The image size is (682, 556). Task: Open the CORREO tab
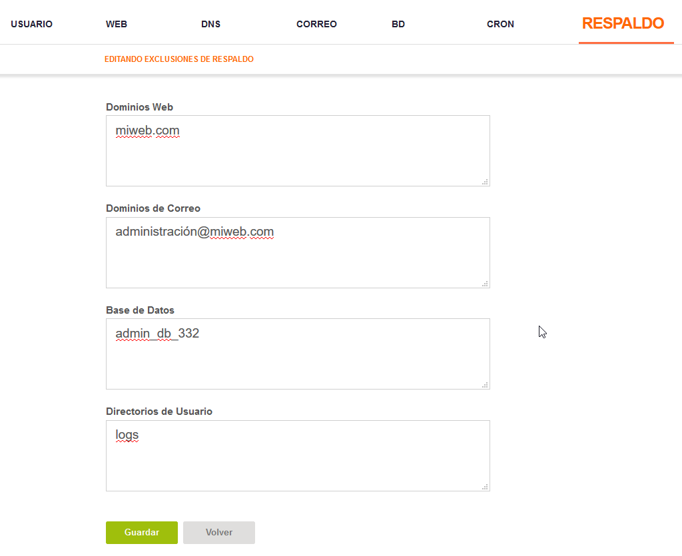tap(316, 24)
